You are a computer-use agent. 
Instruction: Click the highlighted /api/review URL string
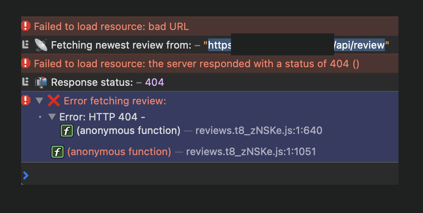[x=360, y=45]
